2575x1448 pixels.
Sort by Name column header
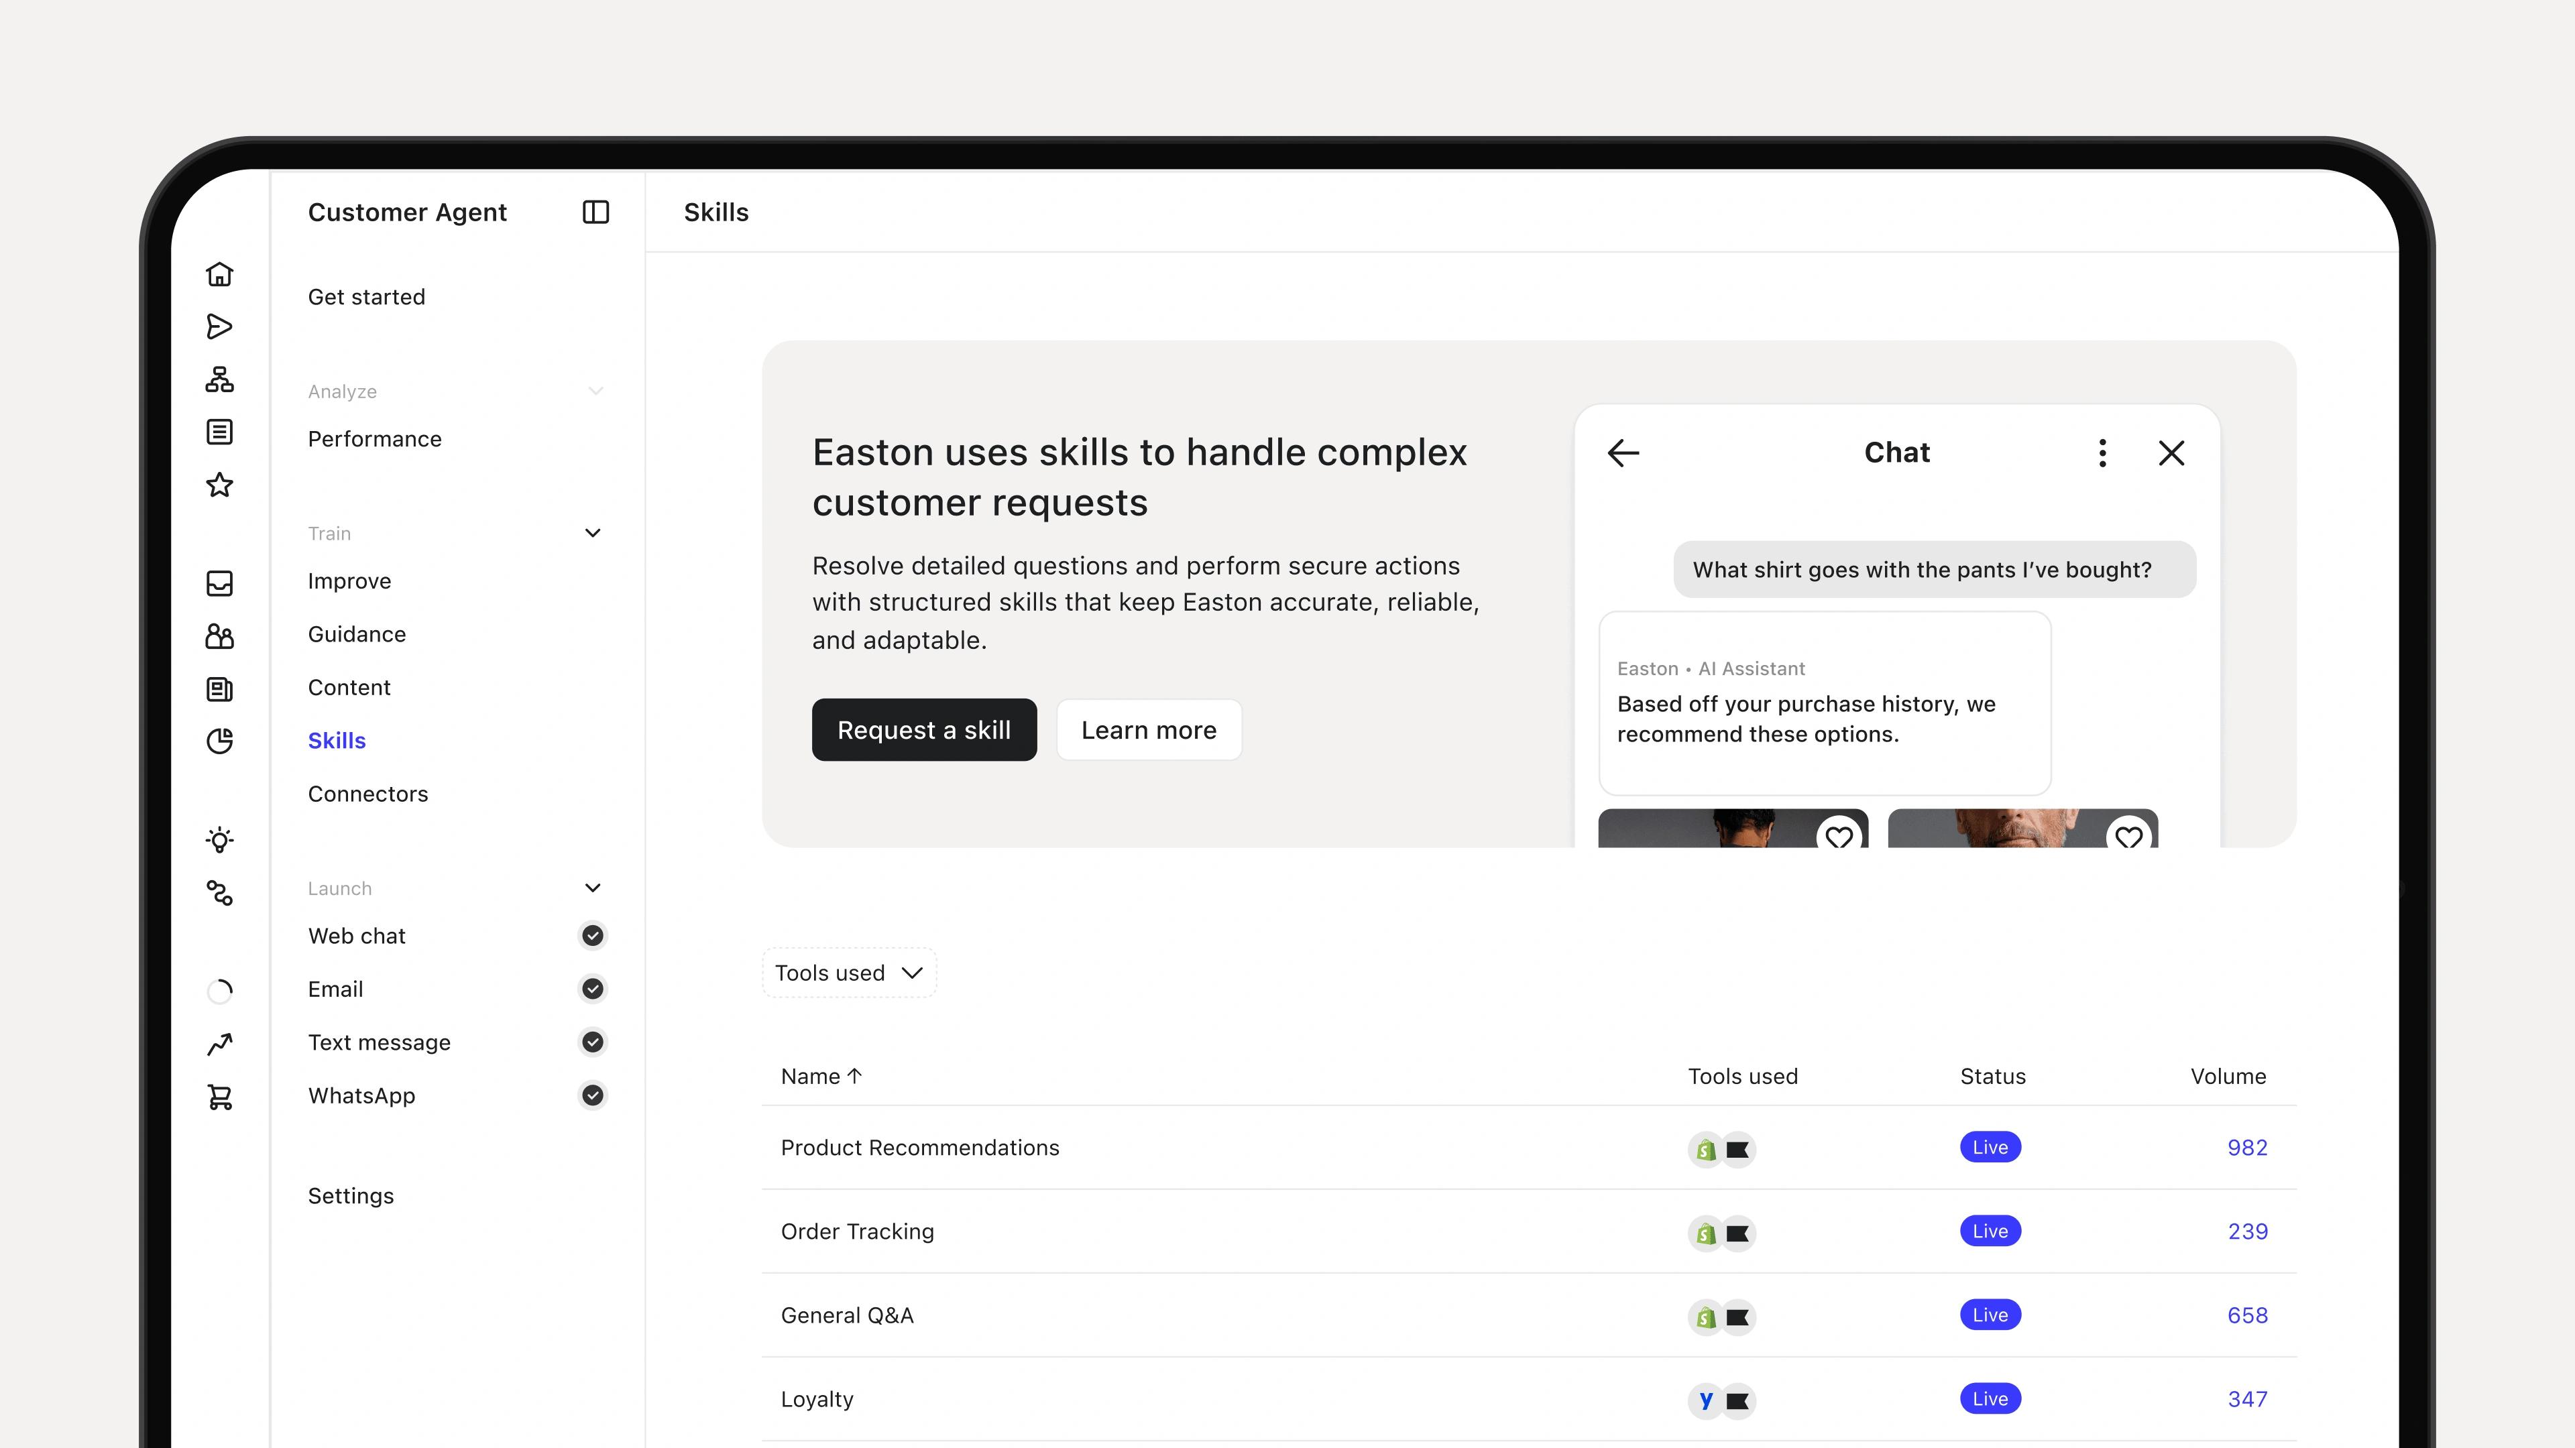pos(821,1076)
